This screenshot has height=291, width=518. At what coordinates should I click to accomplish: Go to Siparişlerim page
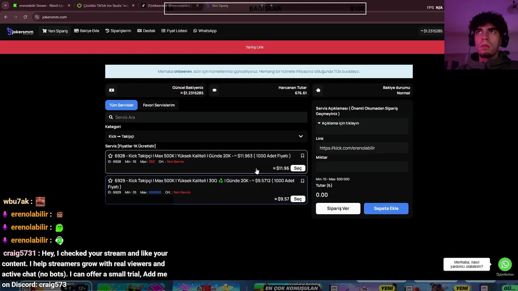(118, 31)
